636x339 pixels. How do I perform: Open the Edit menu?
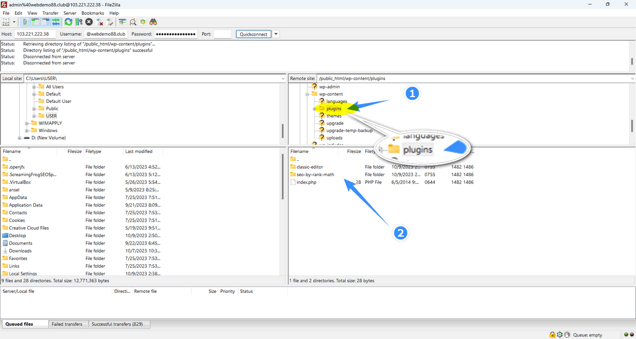point(19,13)
